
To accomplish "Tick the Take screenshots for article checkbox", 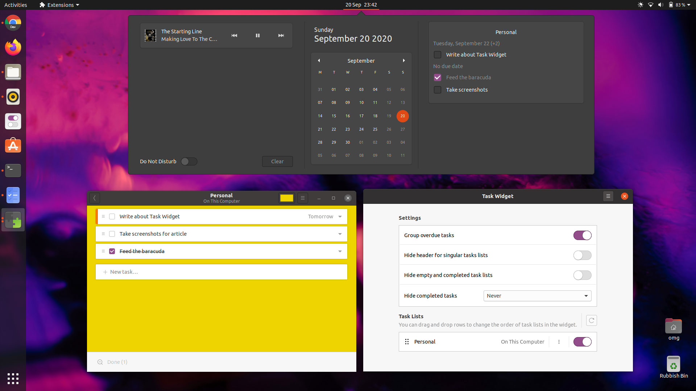I will [112, 234].
